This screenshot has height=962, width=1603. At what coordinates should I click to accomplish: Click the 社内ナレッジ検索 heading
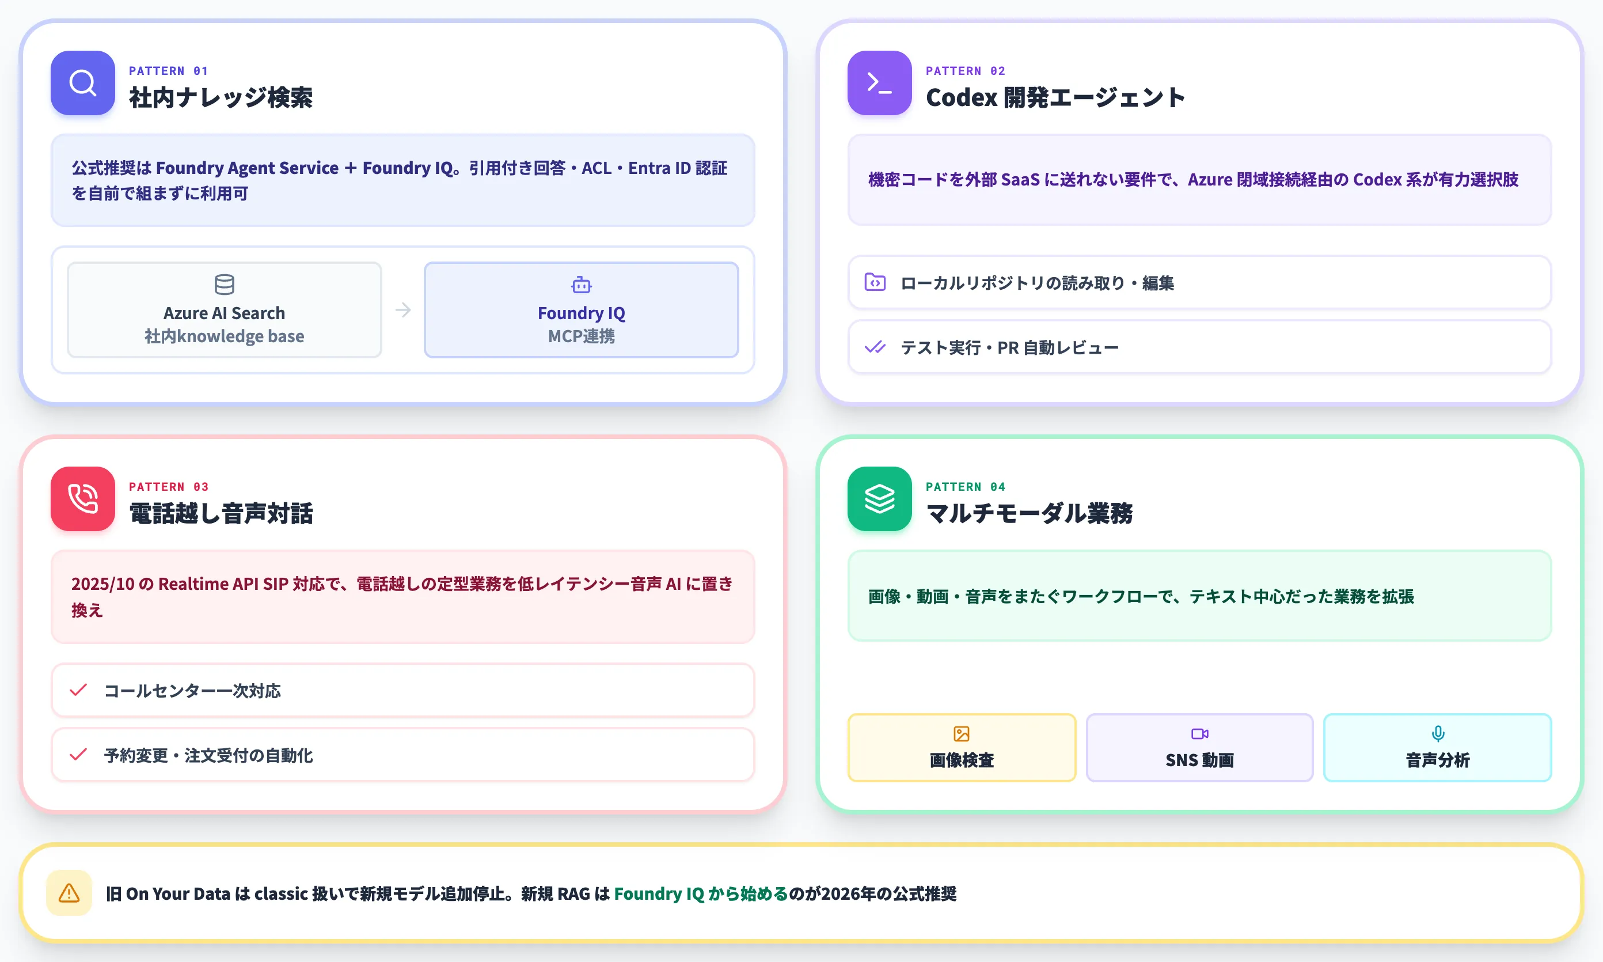coord(221,97)
